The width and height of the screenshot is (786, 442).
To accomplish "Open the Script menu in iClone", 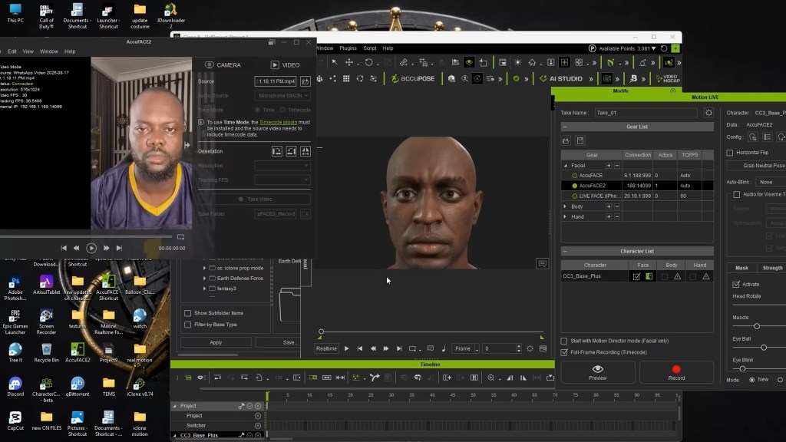I will pyautogui.click(x=370, y=48).
